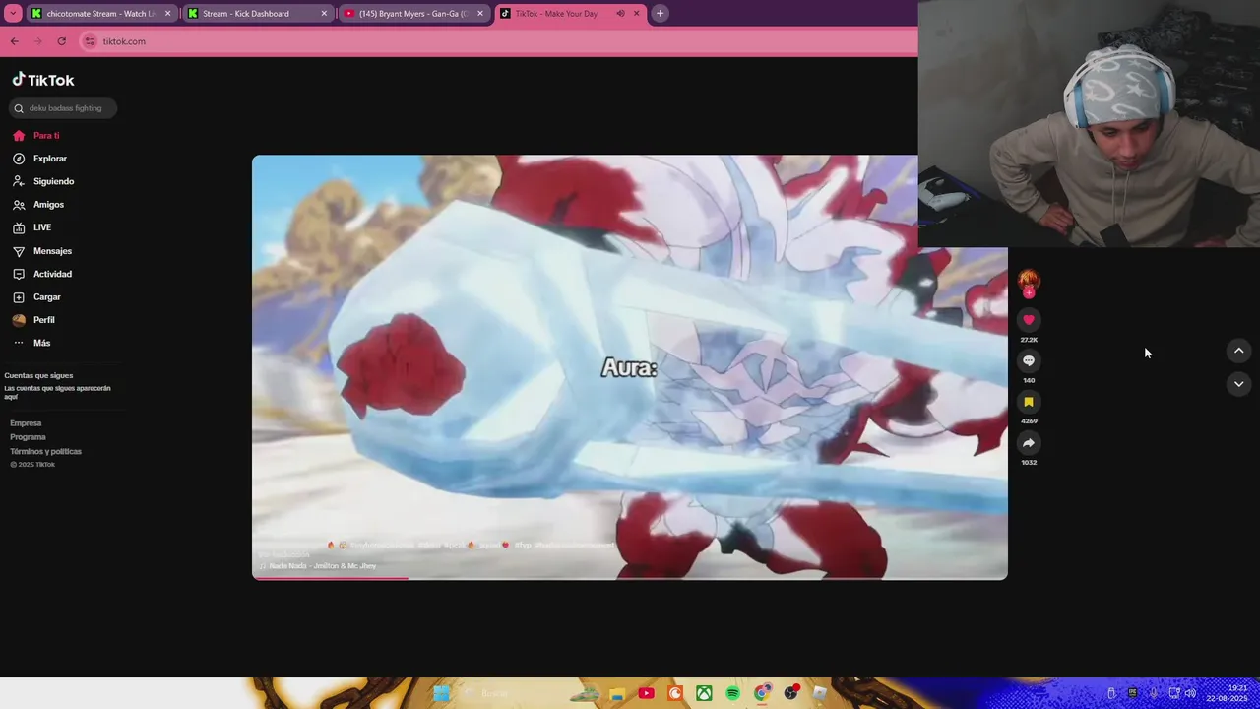
Task: Switch to the chicotomate Stream tab
Action: point(101,14)
